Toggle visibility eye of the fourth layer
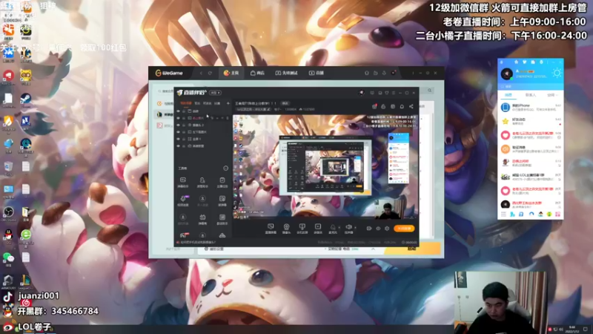The image size is (593, 334). point(178,132)
